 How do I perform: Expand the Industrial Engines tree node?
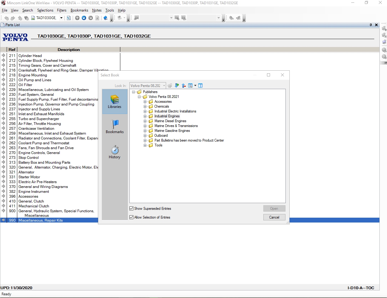(x=145, y=116)
